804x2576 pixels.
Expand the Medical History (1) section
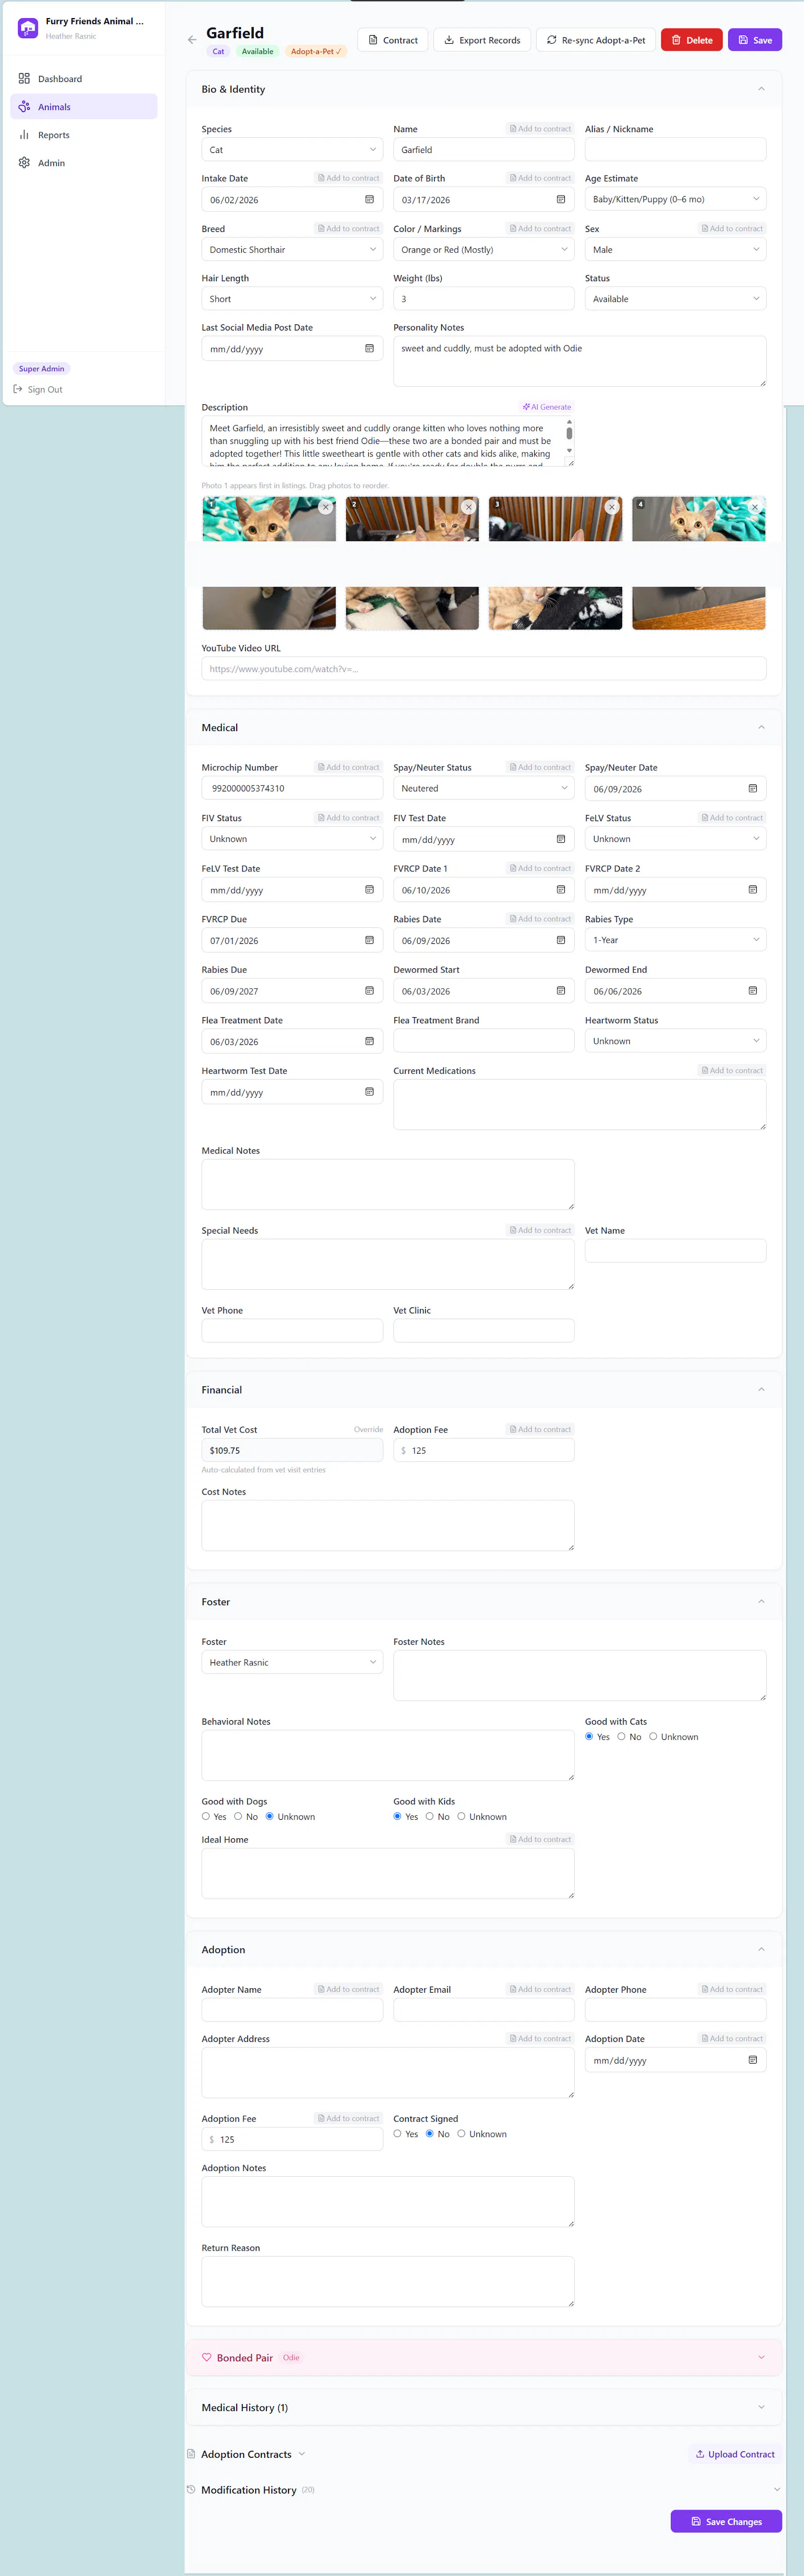tap(761, 2408)
